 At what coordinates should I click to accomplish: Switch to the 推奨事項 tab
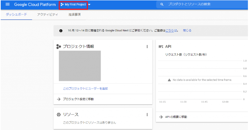click(x=75, y=14)
